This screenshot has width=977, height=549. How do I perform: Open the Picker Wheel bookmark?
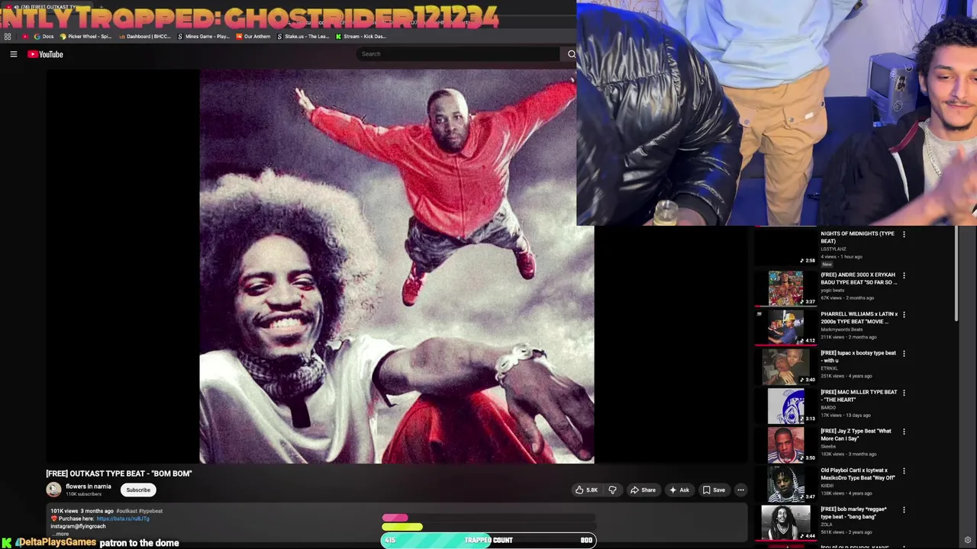coord(86,37)
